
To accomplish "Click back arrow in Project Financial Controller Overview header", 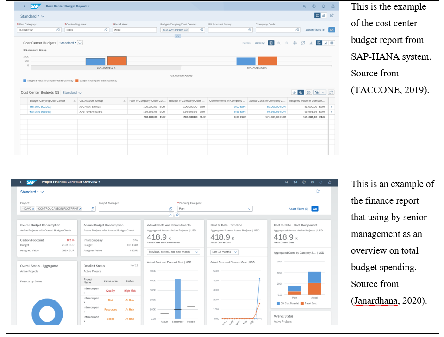I will 21,182.
